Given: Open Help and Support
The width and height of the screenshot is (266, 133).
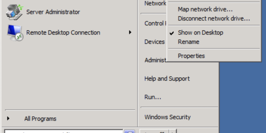Looking at the screenshot, I should click(167, 79).
